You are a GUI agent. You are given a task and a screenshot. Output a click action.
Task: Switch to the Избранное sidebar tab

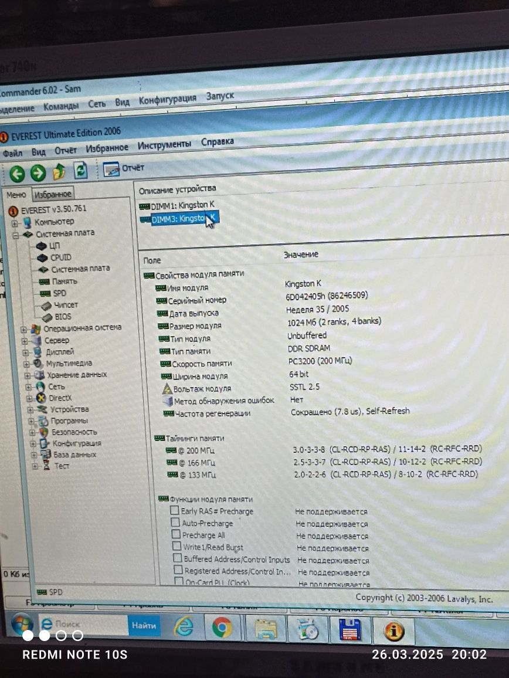(53, 195)
